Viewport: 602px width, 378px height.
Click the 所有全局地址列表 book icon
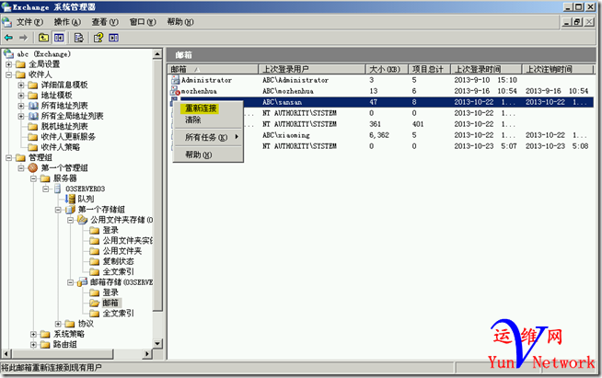pos(33,116)
